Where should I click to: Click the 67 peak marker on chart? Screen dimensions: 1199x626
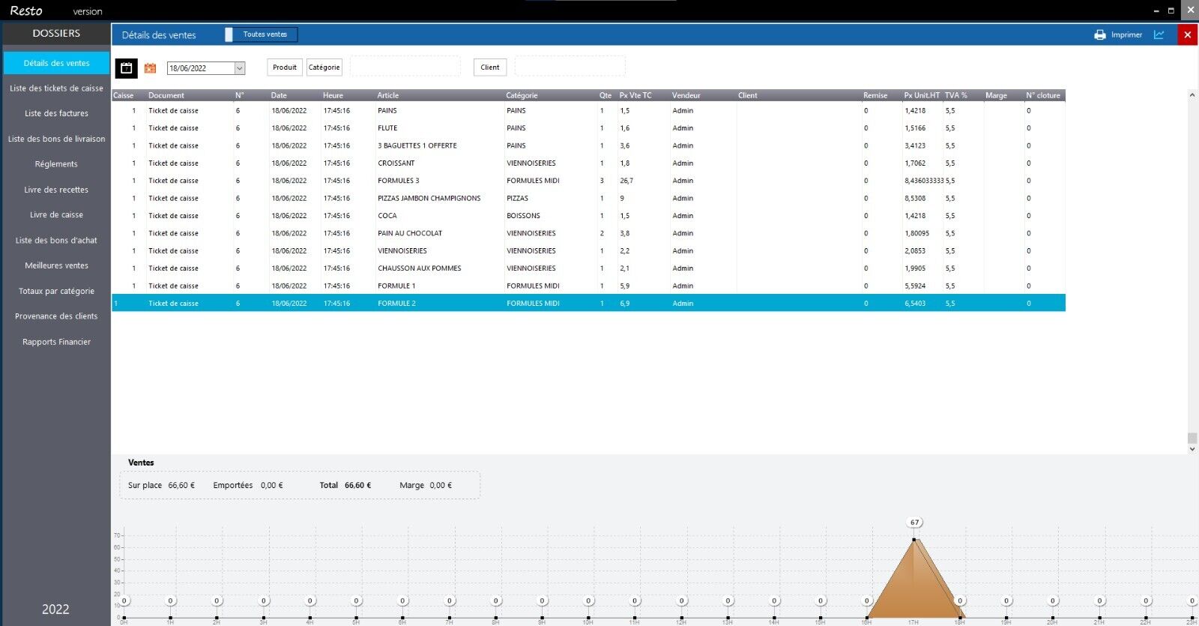[x=914, y=523]
